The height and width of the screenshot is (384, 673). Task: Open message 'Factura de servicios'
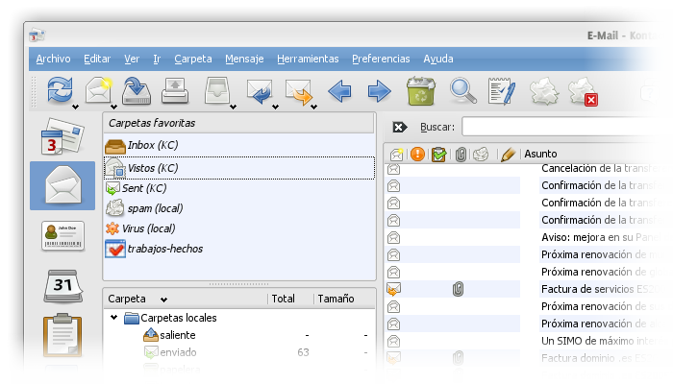point(601,289)
